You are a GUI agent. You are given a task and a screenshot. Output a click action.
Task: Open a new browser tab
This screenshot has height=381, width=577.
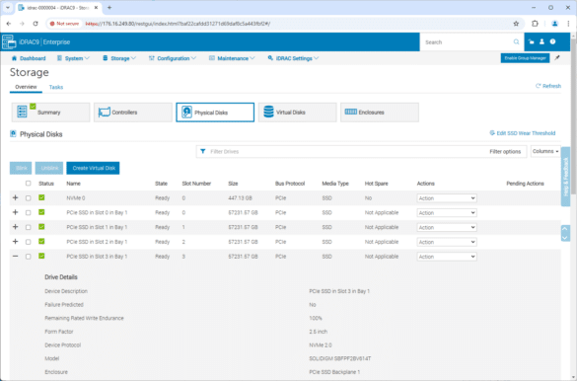(109, 7)
